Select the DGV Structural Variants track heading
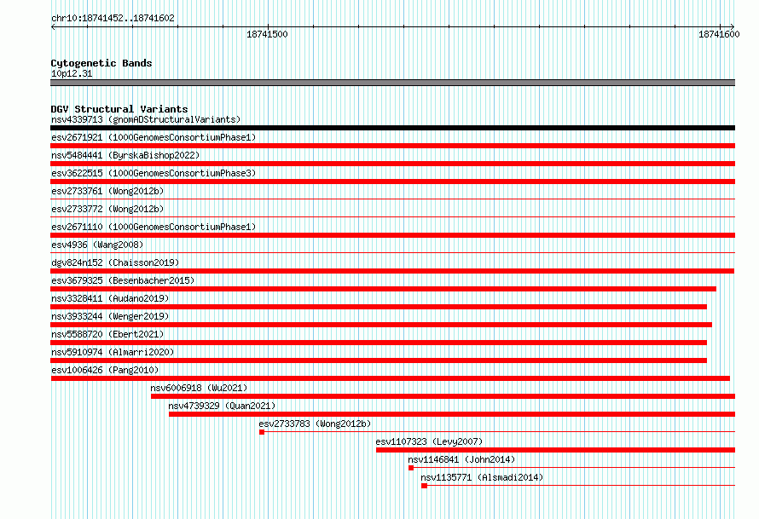The image size is (759, 519). [x=119, y=109]
